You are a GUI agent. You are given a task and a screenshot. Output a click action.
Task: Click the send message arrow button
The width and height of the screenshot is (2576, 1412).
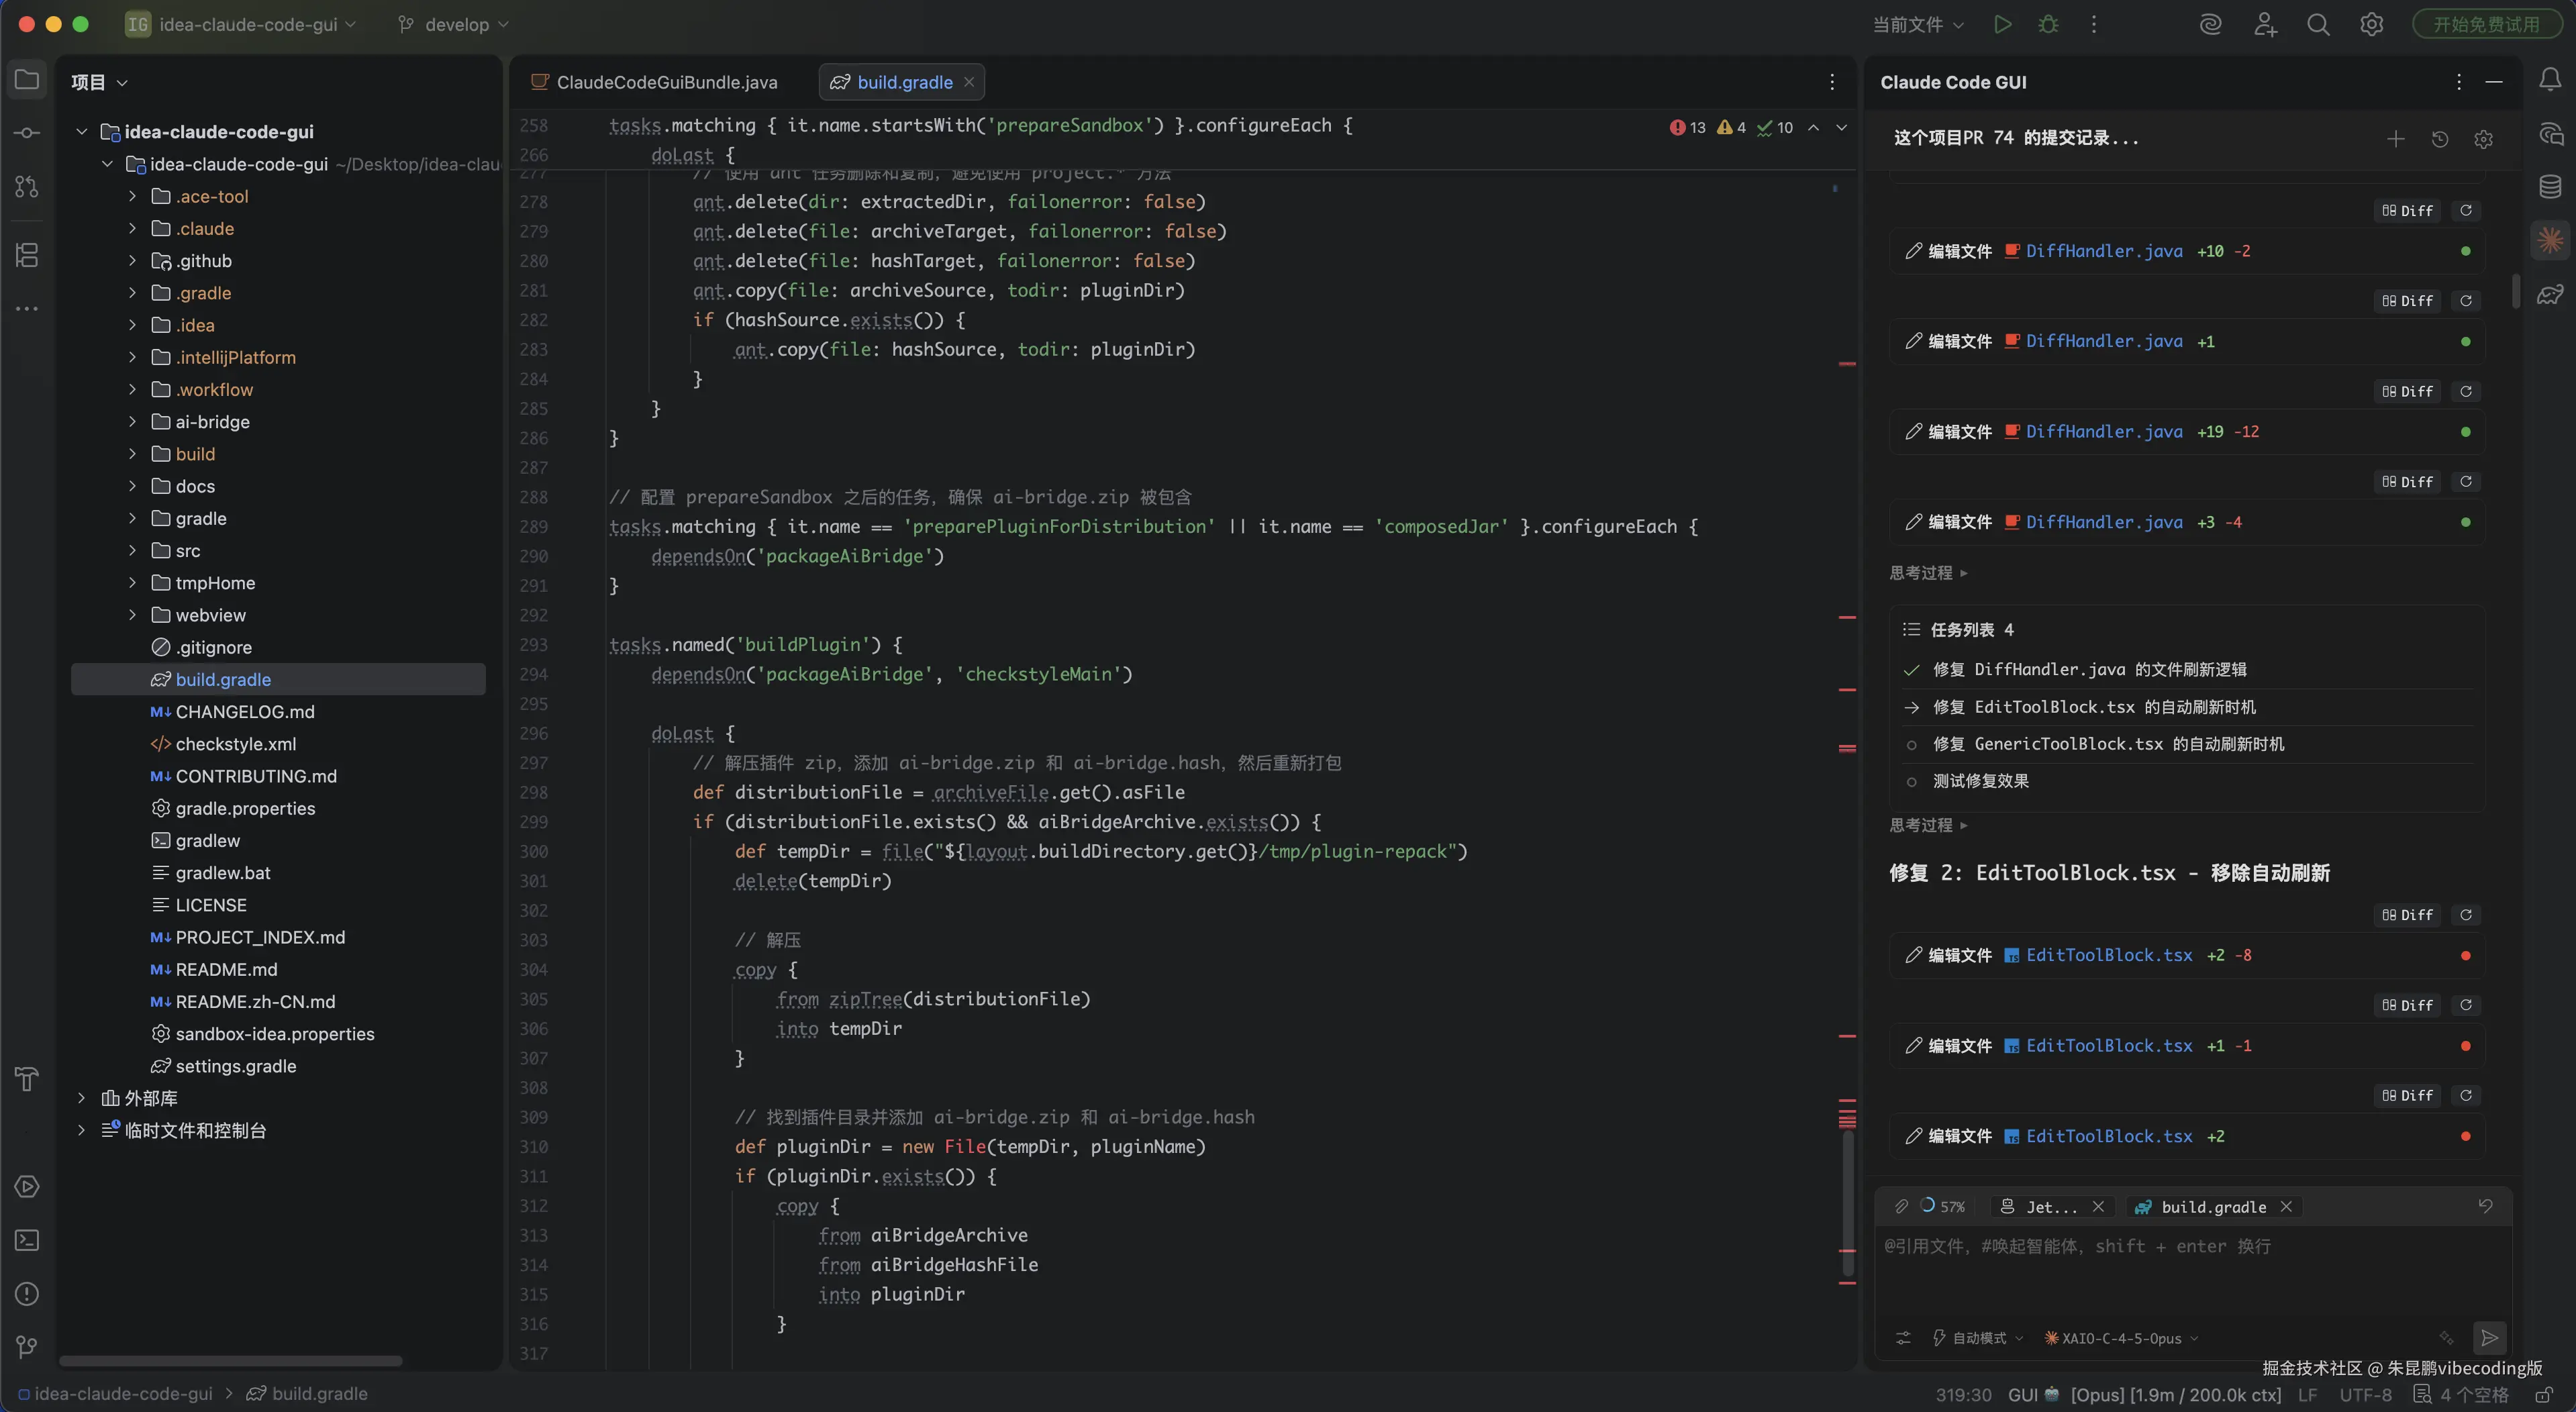[x=2489, y=1337]
